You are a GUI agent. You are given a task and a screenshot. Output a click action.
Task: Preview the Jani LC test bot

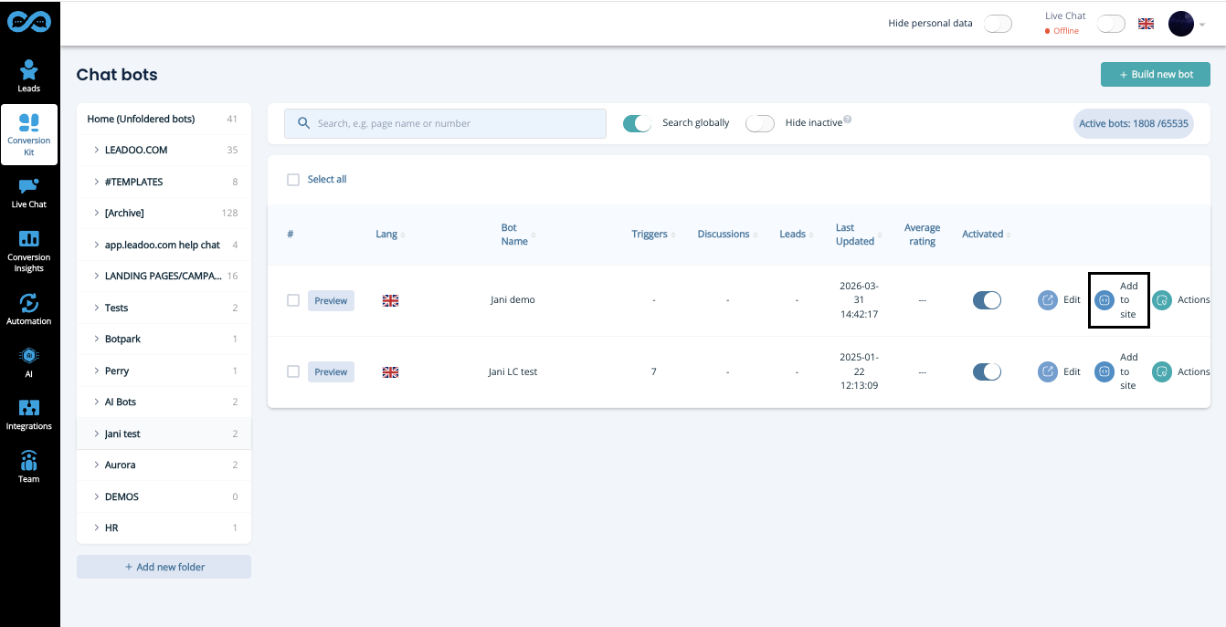coord(331,371)
